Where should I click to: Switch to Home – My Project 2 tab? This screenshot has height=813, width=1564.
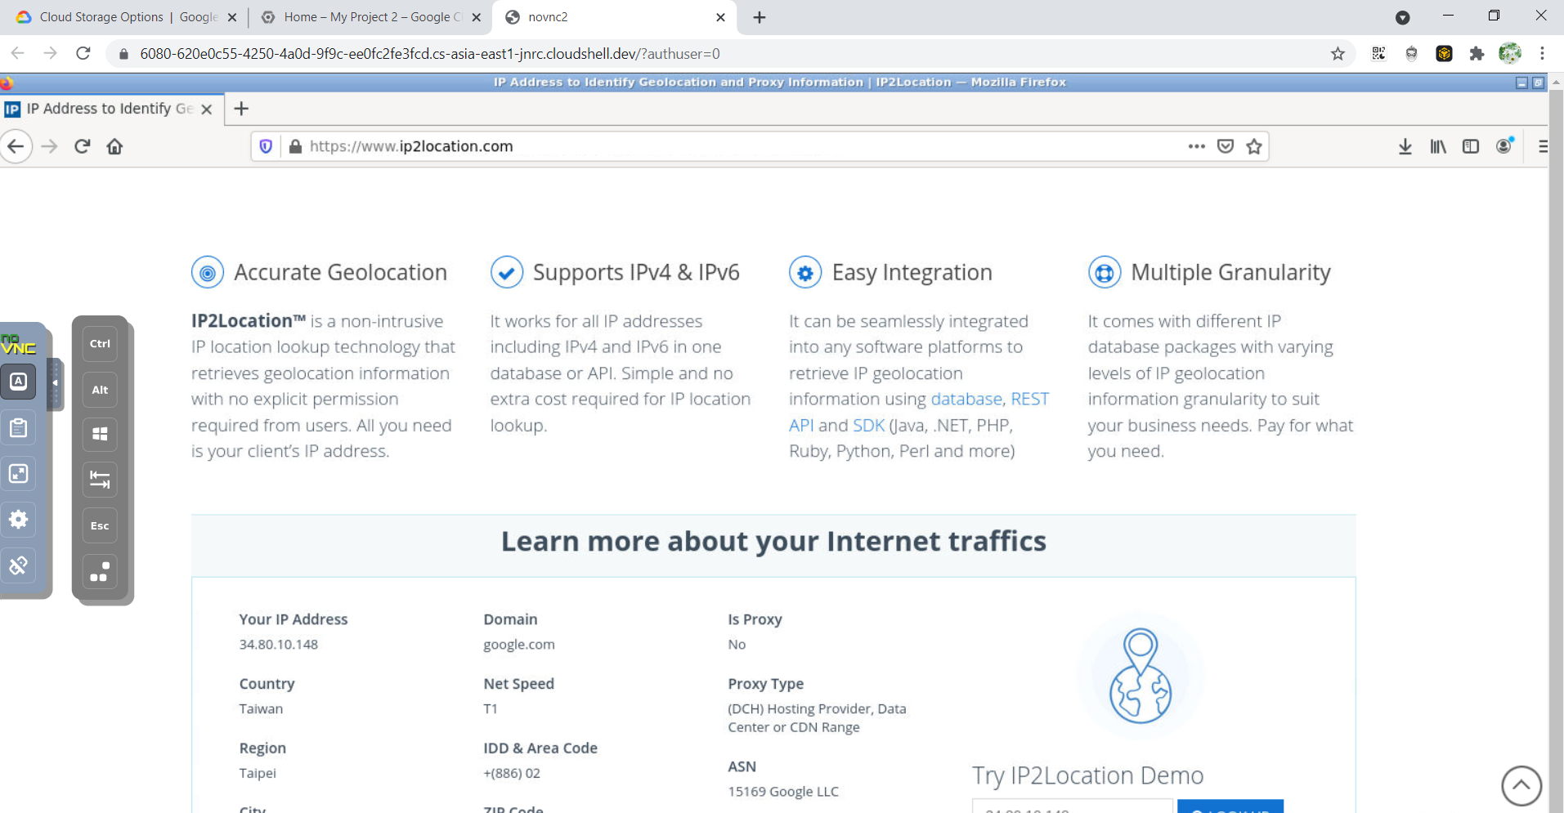[370, 17]
